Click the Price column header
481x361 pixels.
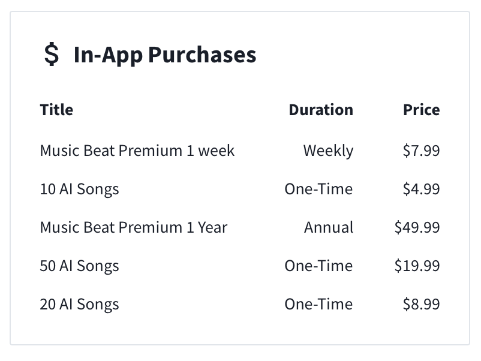click(421, 110)
